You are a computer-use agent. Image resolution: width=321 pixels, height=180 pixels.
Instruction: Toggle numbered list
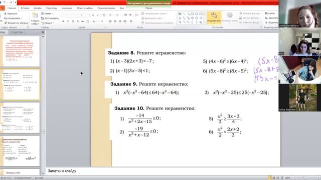click(117, 15)
